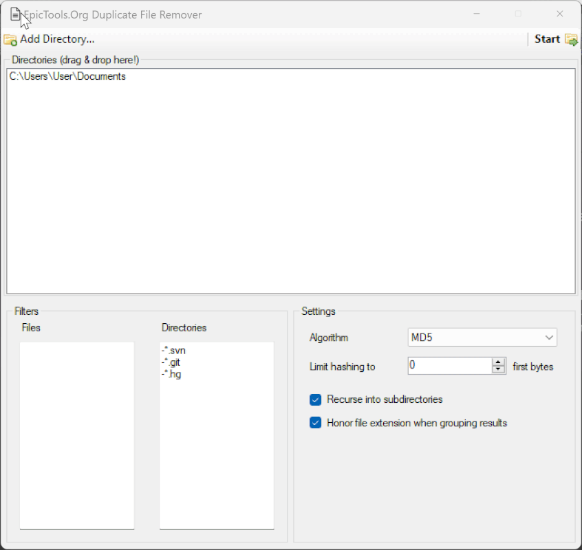The image size is (582, 550).
Task: Click the disabled maximize window button
Action: click(518, 14)
